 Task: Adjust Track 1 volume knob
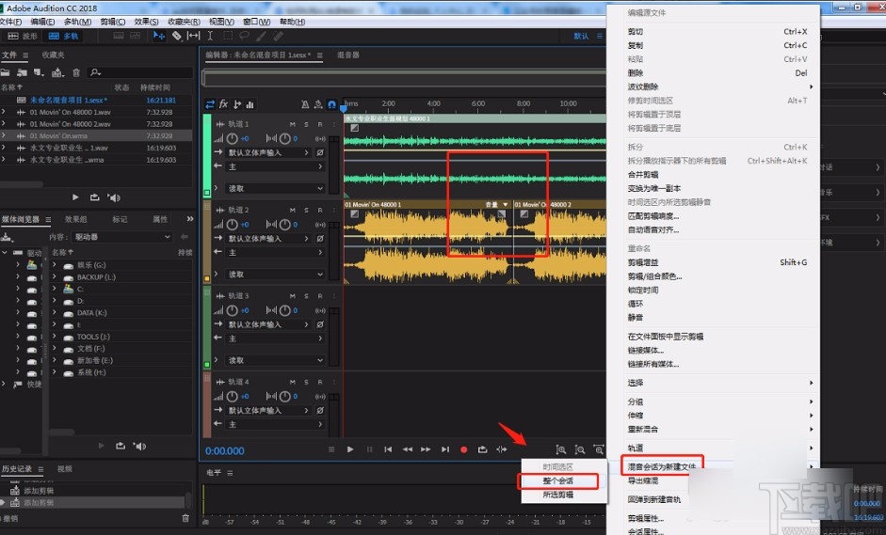233,138
